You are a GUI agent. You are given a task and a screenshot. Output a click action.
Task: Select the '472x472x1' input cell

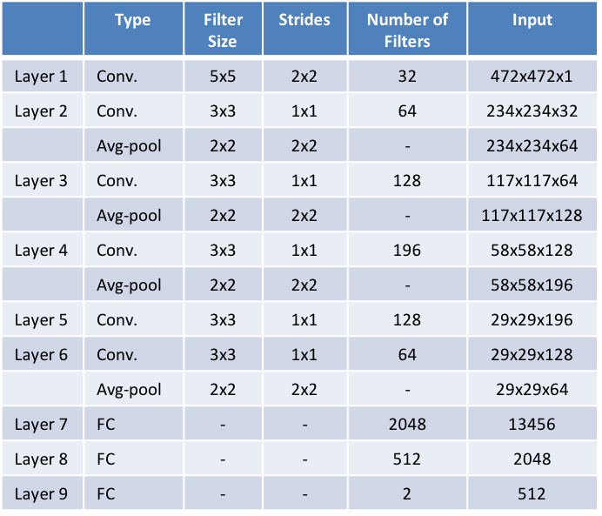point(531,77)
